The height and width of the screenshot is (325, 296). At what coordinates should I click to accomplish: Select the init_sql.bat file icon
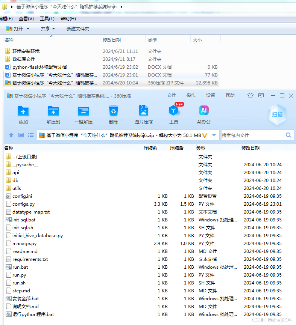(9, 220)
